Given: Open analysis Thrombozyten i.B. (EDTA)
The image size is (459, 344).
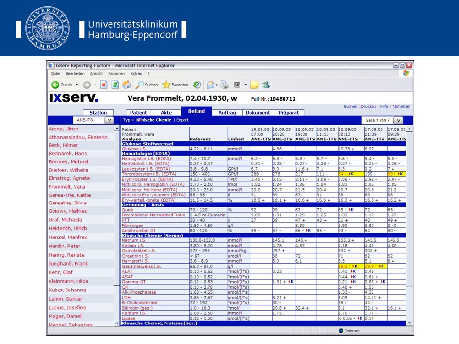Looking at the screenshot, I should pos(149,174).
